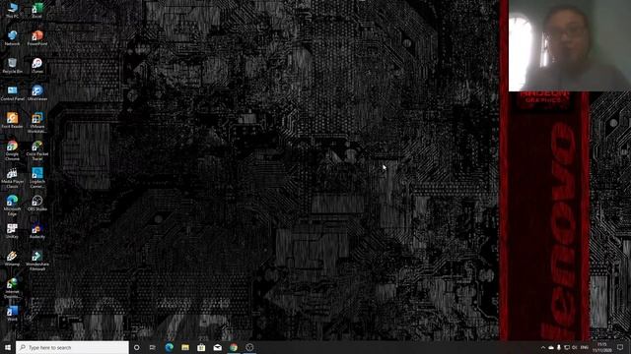
Task: Select the OBS Studio desktop shortcut
Action: pos(37,204)
